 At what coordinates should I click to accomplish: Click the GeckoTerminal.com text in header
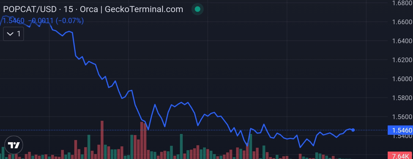tap(144, 9)
